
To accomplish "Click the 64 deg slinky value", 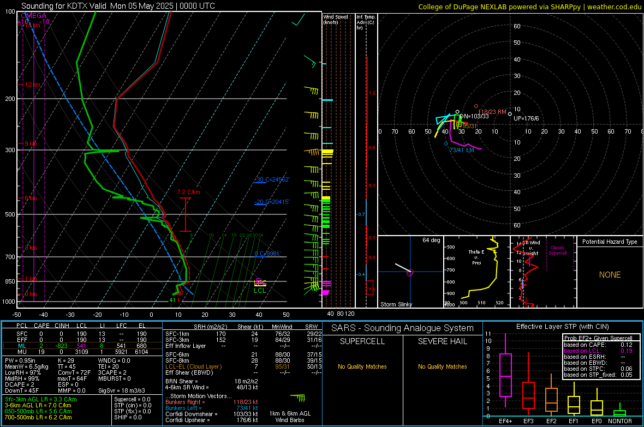I will pos(431,240).
